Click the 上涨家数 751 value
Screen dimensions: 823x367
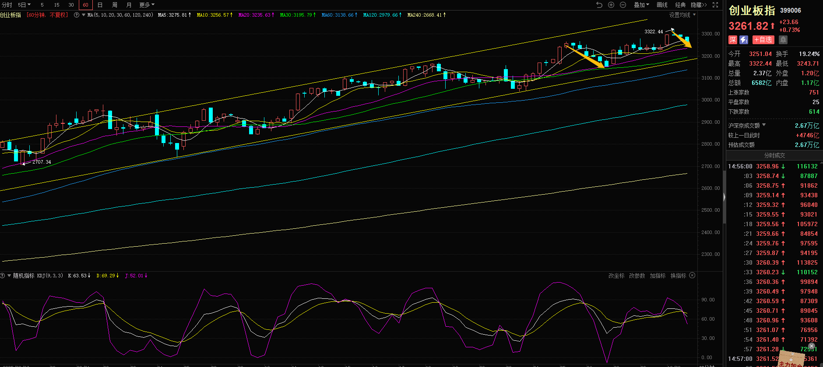[814, 92]
